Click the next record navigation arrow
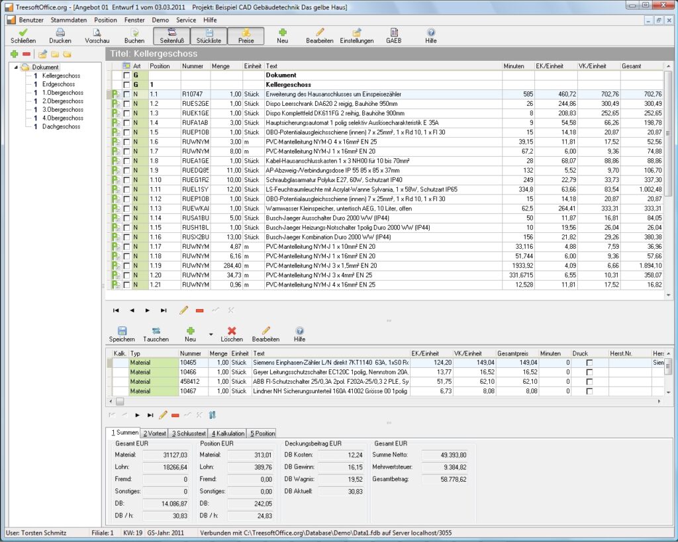This screenshot has height=542, width=678. [147, 310]
